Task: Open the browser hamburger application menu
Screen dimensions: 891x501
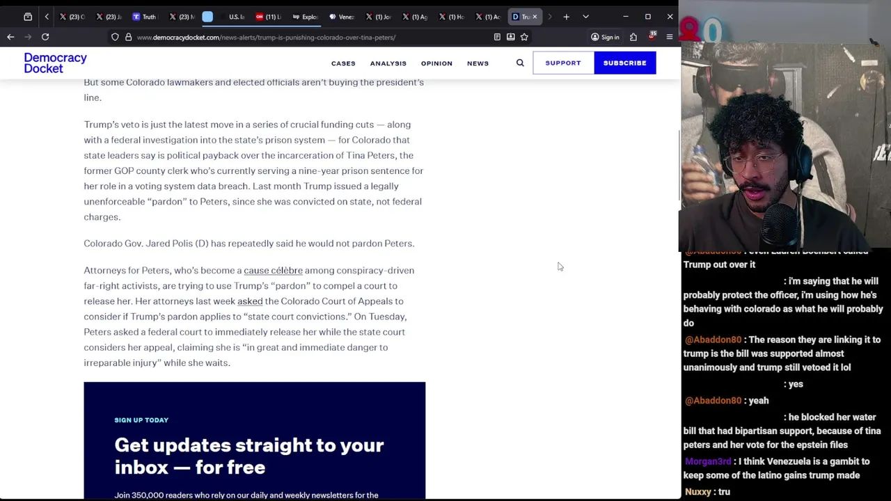Action: point(670,37)
